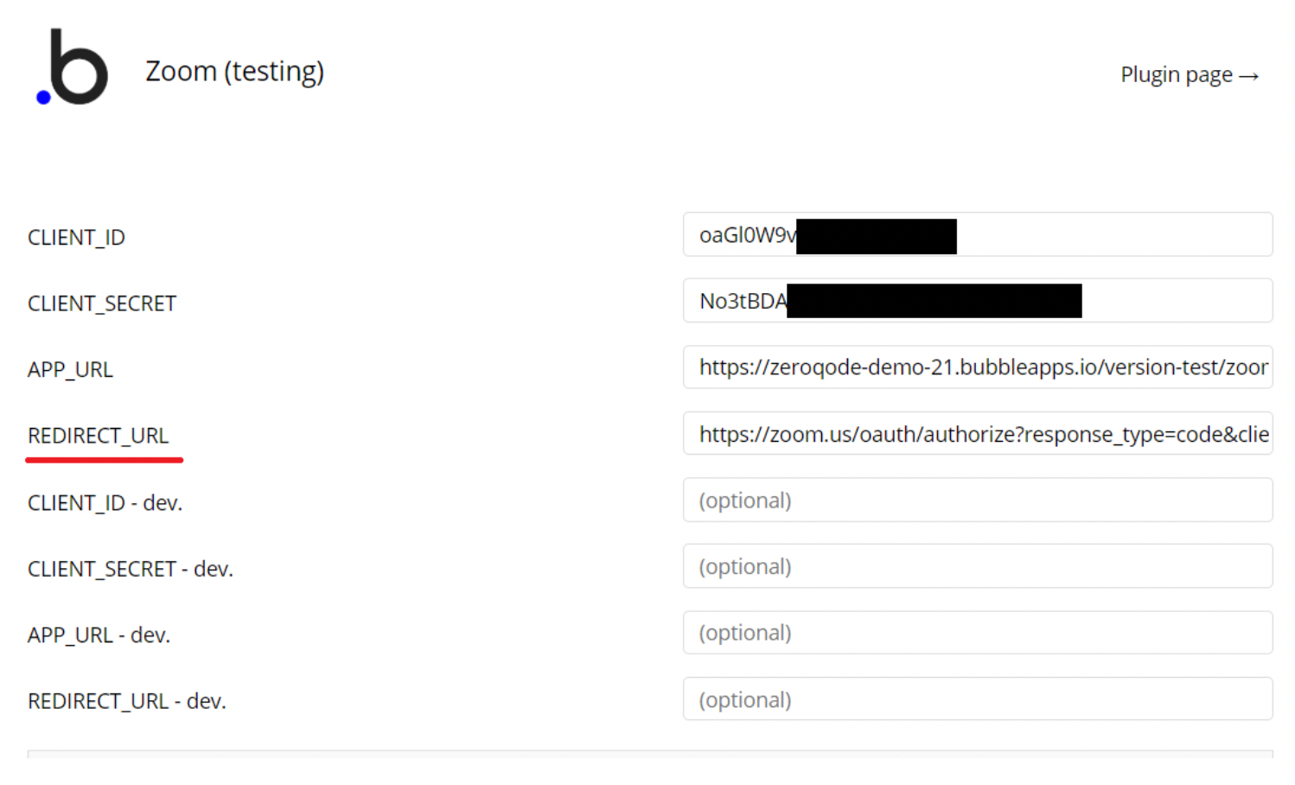Viewport: 1295px width, 785px height.
Task: Focus the CLIENT_SECRET input field
Action: point(978,301)
